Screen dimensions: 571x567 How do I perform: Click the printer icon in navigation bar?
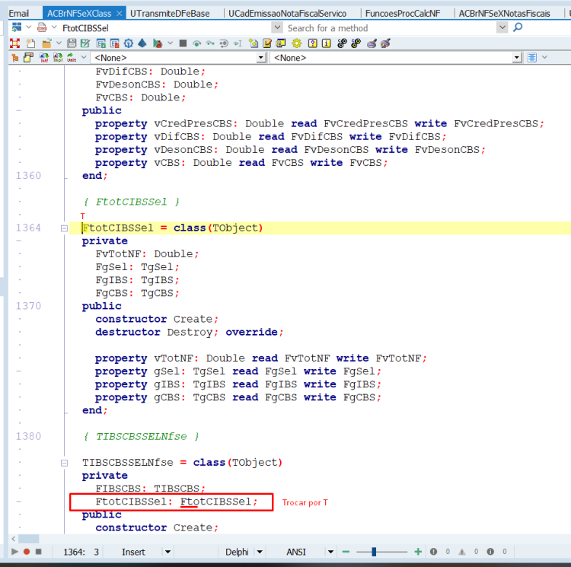point(42,27)
